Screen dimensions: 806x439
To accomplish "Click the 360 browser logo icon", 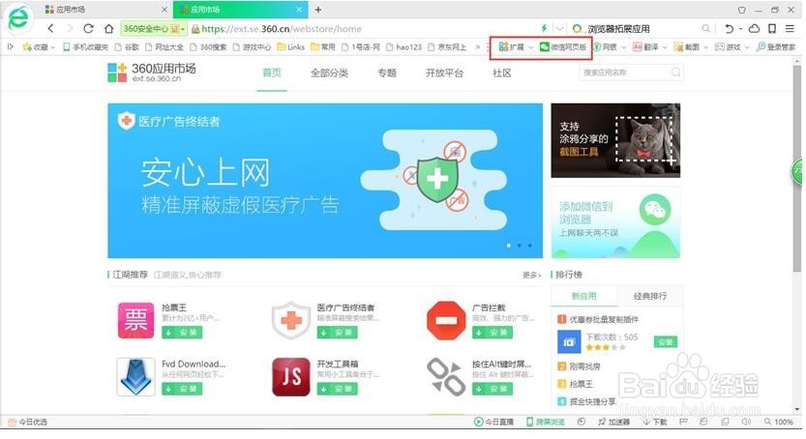I will point(18,18).
